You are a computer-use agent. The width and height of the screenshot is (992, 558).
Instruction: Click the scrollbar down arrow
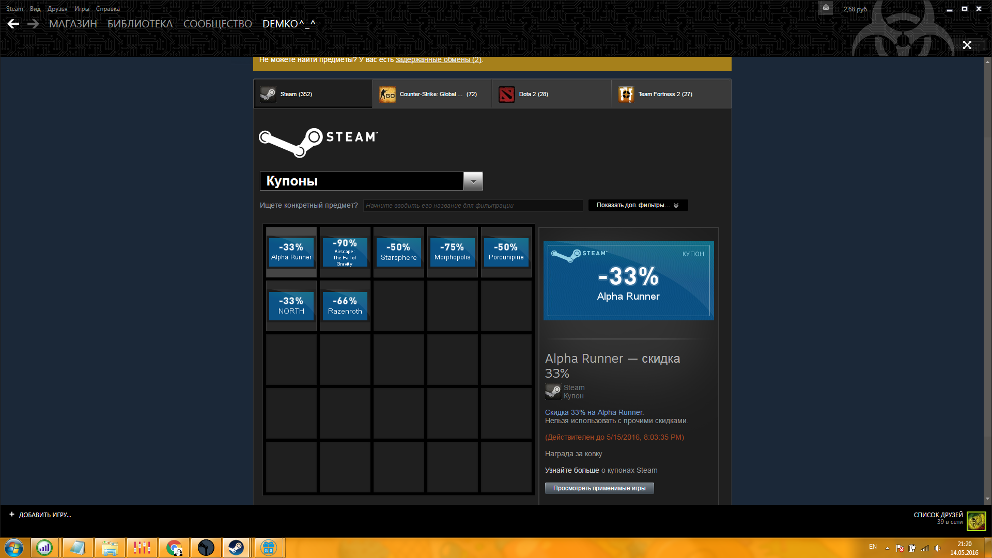[987, 499]
